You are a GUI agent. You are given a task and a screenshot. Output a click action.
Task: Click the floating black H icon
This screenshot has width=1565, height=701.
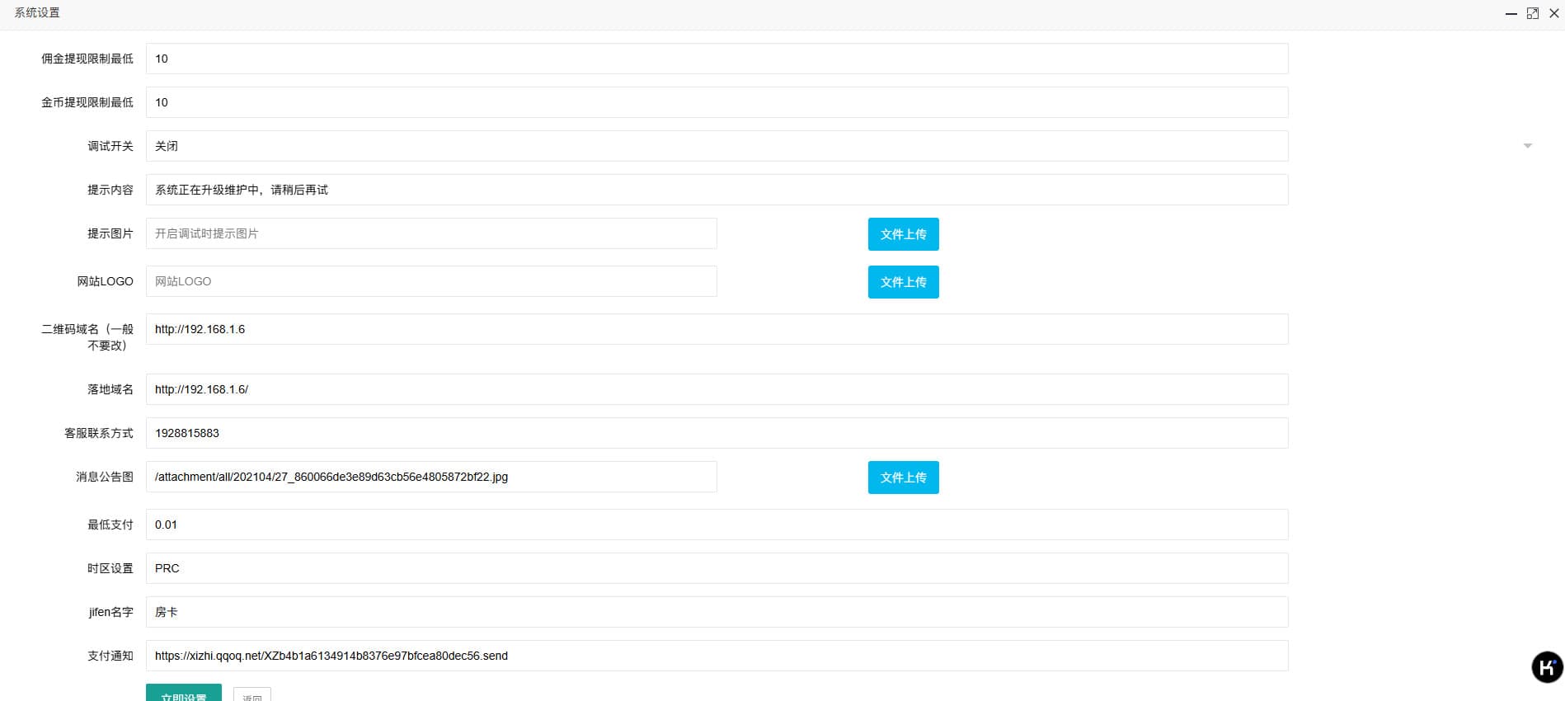[x=1547, y=667]
